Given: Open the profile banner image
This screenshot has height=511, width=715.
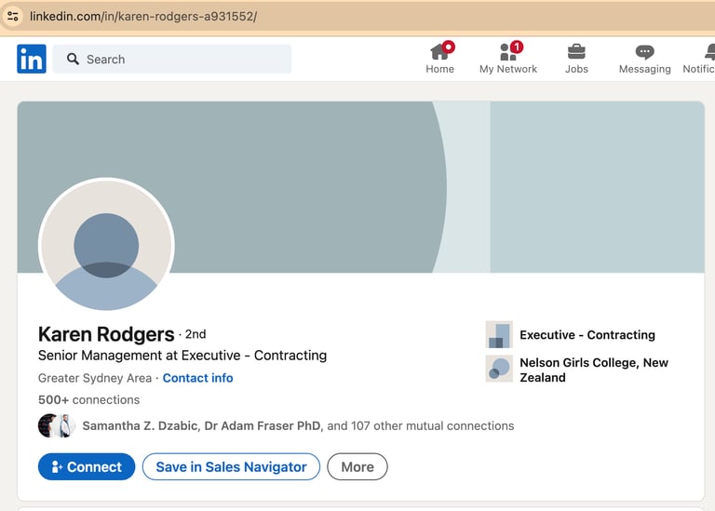Looking at the screenshot, I should (360, 187).
